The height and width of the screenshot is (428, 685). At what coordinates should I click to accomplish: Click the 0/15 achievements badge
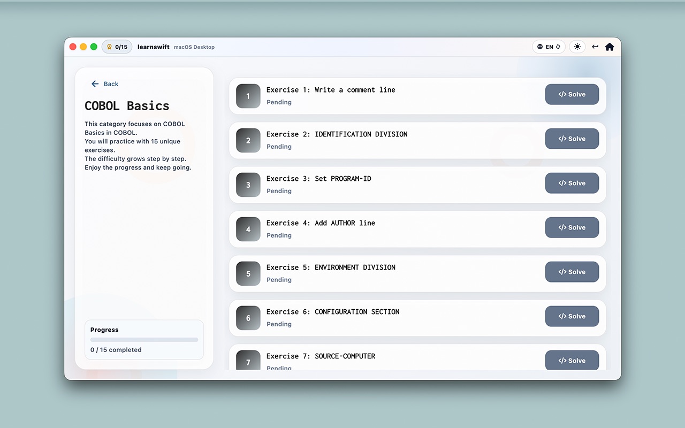[x=117, y=47]
